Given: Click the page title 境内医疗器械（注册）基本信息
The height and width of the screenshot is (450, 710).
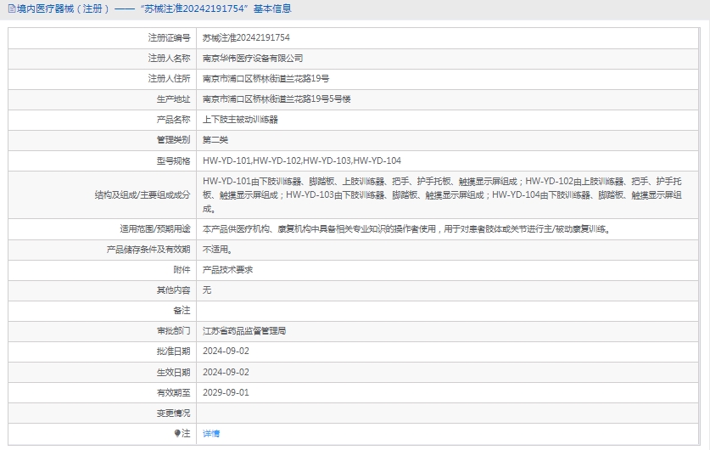Looking at the screenshot, I should pos(153,9).
